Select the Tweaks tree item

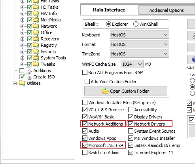click(x=48, y=64)
